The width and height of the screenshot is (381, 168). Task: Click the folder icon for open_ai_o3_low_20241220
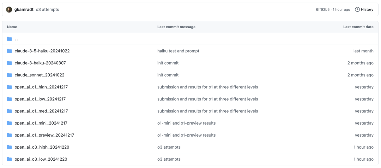pos(10,159)
